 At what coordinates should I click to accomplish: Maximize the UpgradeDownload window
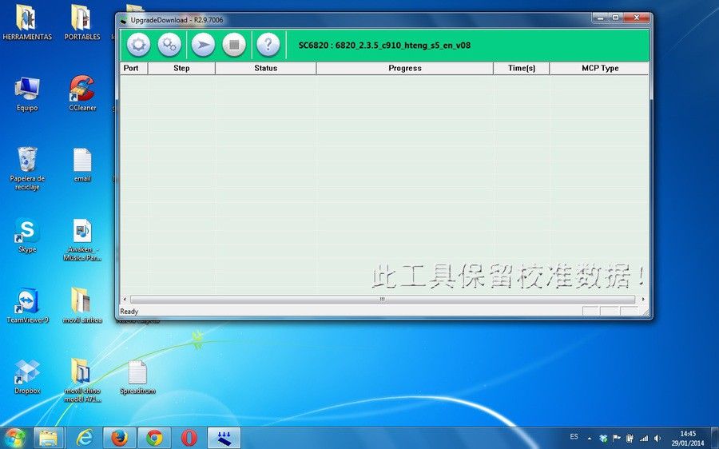pos(615,18)
